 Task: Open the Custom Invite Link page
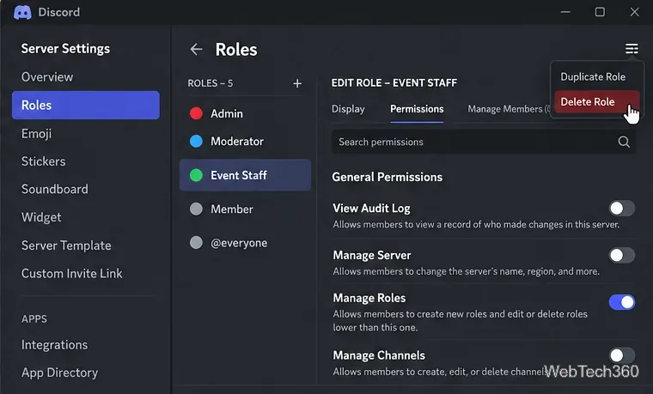coord(71,273)
